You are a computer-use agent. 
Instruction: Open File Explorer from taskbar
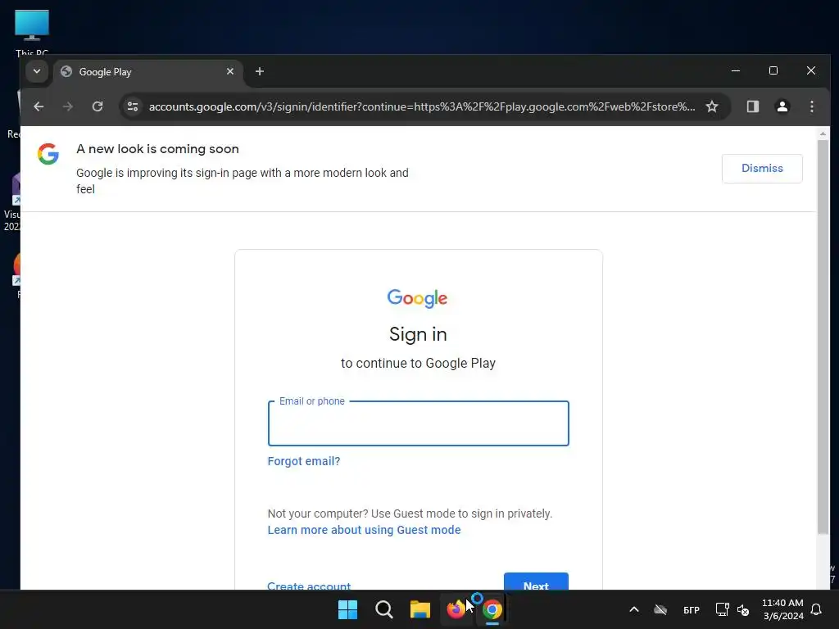tap(420, 609)
